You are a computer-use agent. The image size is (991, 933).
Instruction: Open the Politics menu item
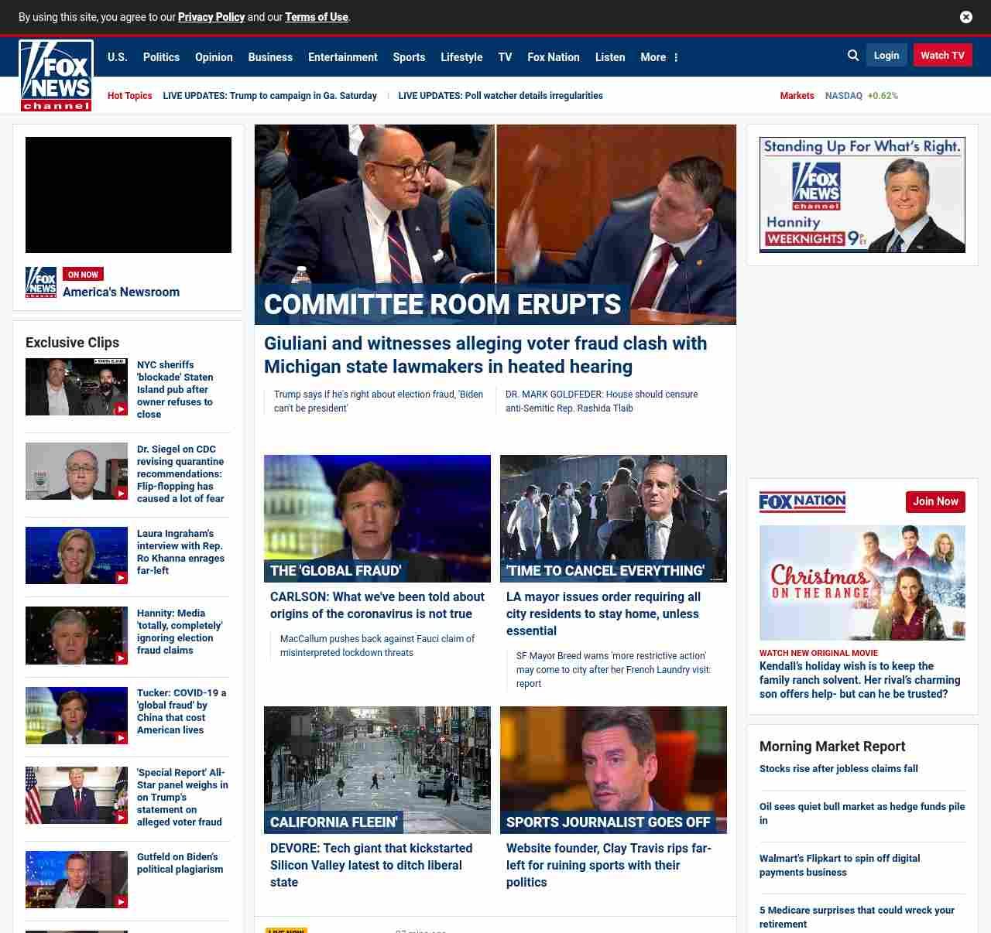pyautogui.click(x=161, y=57)
